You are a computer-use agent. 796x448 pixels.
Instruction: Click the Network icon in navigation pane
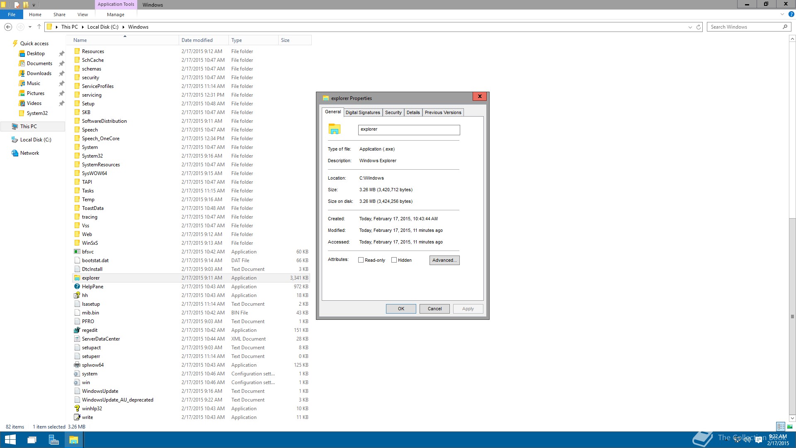click(15, 153)
